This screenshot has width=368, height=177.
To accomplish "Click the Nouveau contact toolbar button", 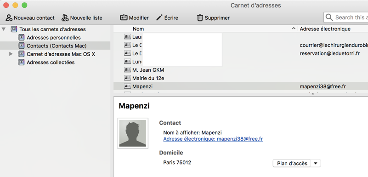I will pyautogui.click(x=30, y=18).
